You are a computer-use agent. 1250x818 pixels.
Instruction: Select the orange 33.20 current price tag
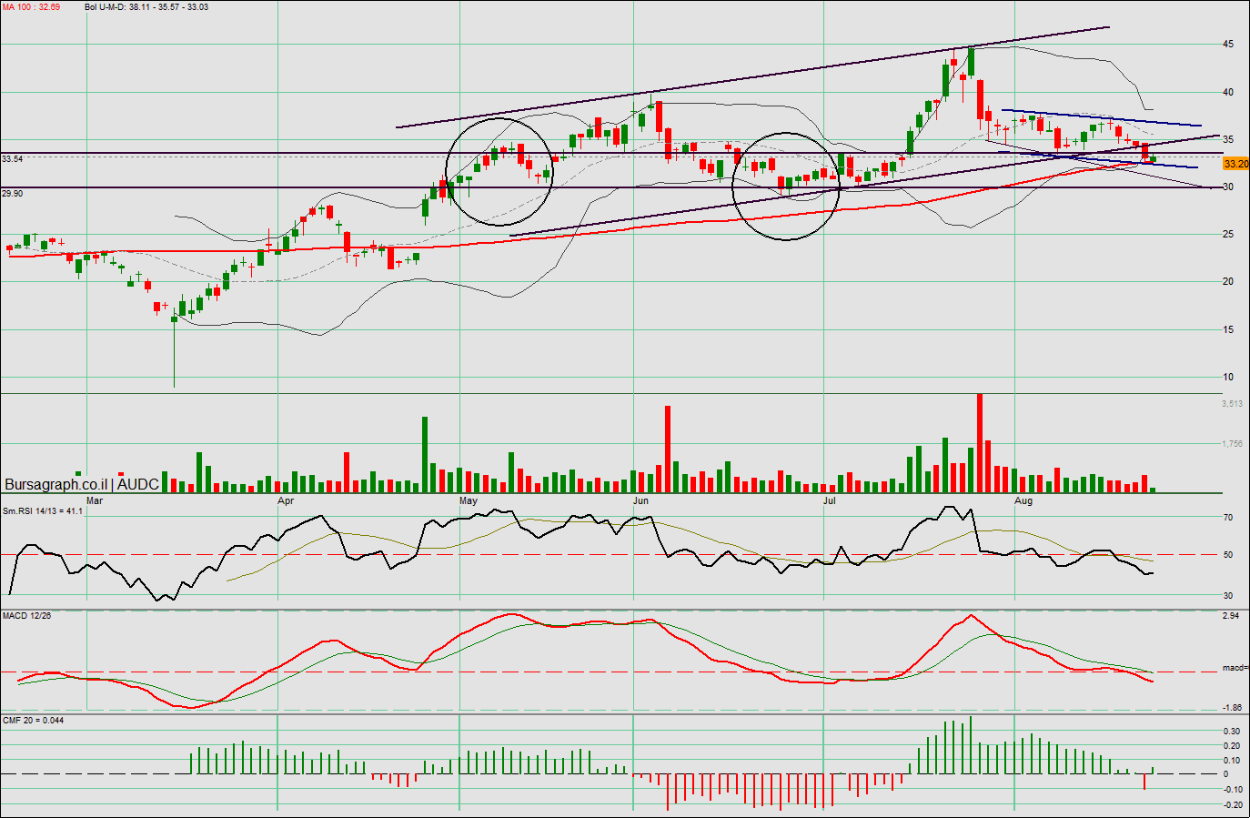click(x=1235, y=164)
